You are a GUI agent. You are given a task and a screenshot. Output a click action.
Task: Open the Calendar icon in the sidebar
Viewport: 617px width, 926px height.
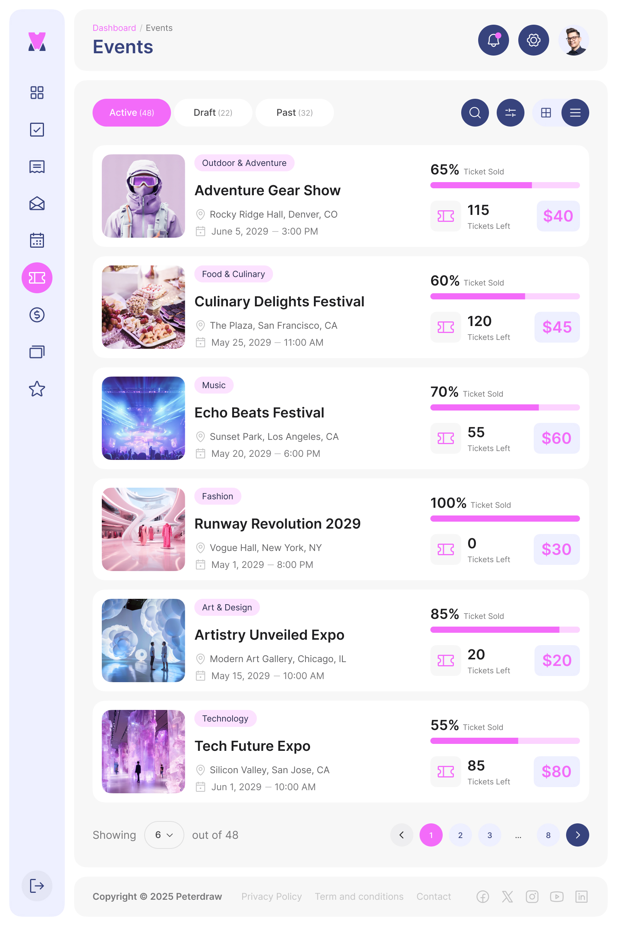click(x=37, y=240)
